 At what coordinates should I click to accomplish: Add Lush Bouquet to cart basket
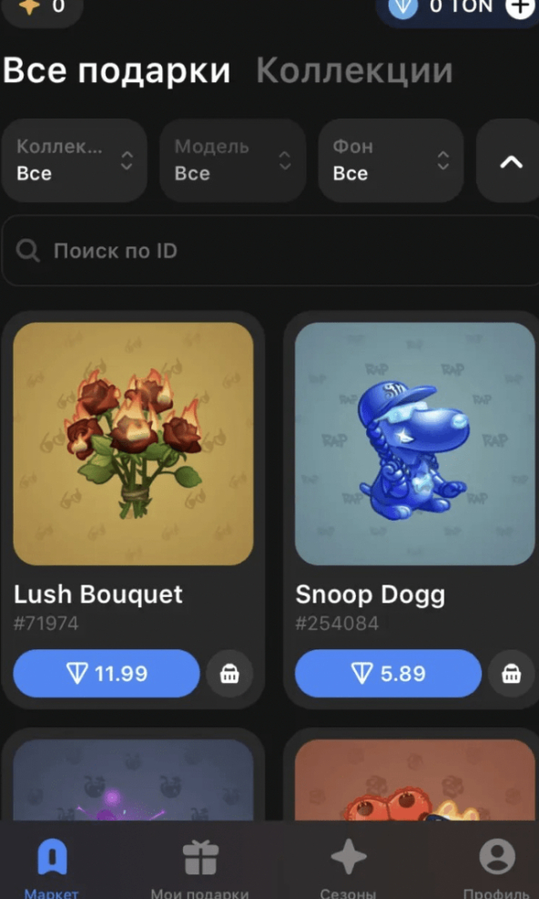click(229, 674)
